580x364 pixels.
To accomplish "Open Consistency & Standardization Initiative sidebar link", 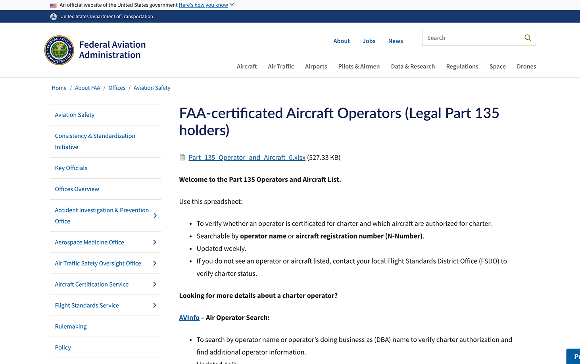I will (x=95, y=141).
